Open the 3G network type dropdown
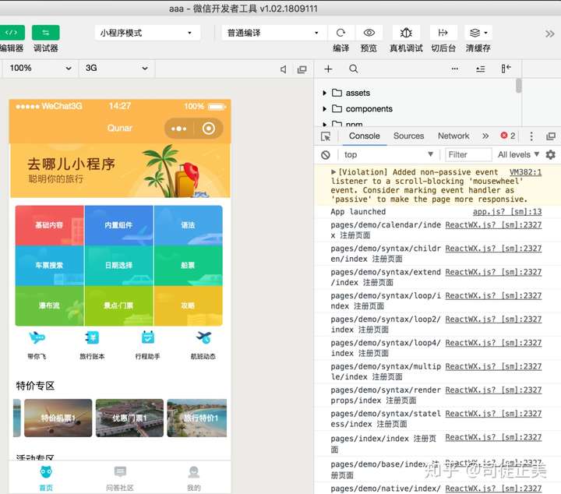Viewport: 561px width, 494px height. pyautogui.click(x=117, y=68)
